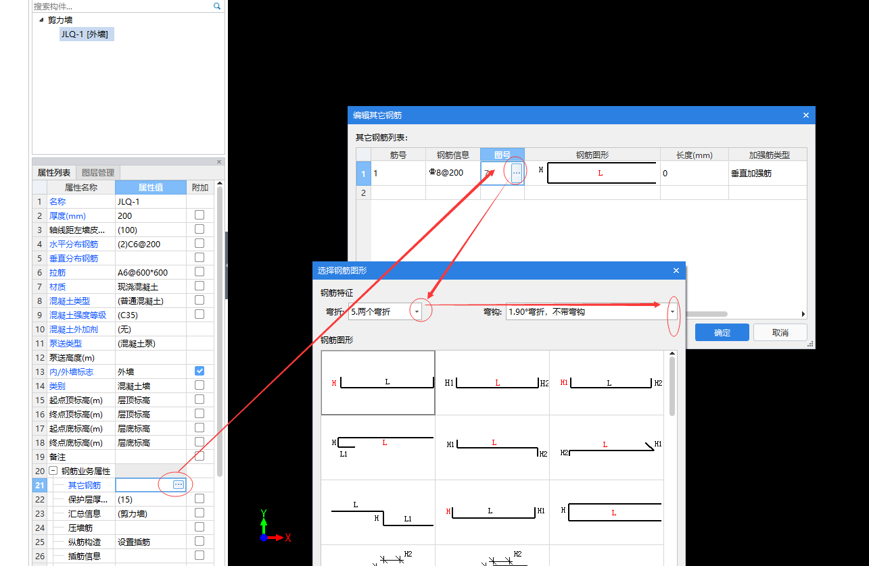Image resolution: width=869 pixels, height=566 pixels.
Task: Select the C-shaped thumbnail with red L inside
Action: (x=607, y=512)
